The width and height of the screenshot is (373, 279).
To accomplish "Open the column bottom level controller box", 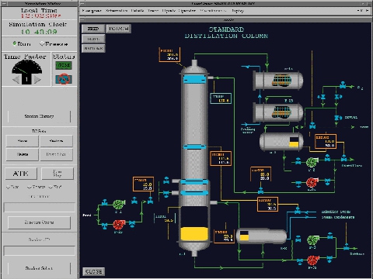I will point(224,236).
